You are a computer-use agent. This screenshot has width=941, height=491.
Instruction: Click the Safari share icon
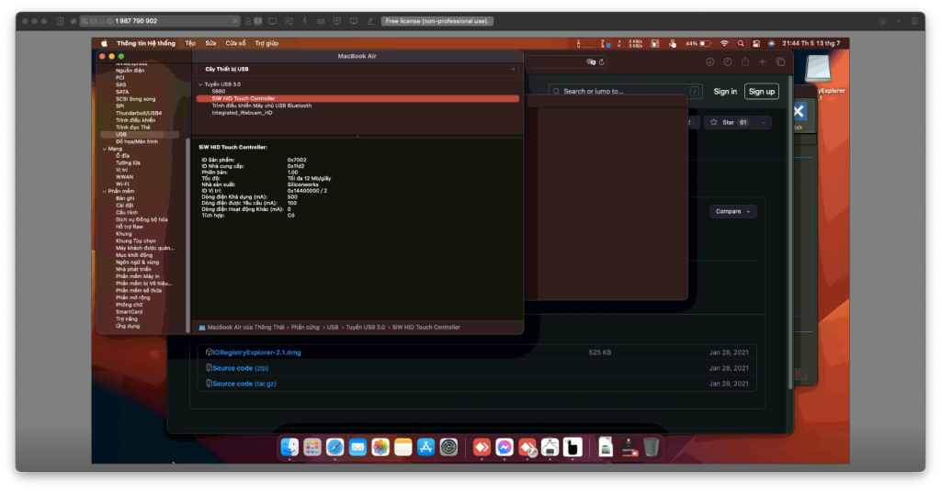[x=744, y=61]
